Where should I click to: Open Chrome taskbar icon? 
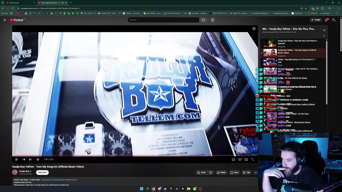(x=153, y=189)
